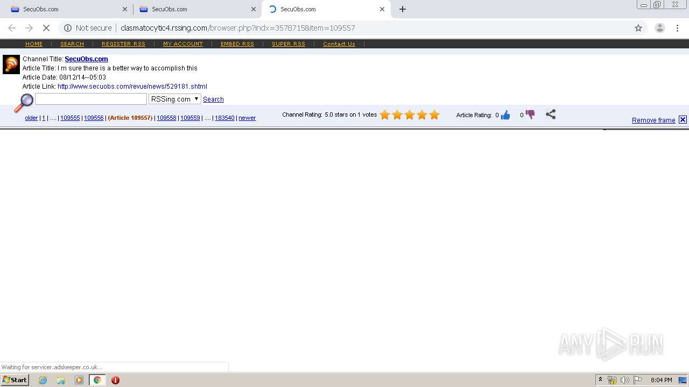Image resolution: width=689 pixels, height=387 pixels.
Task: Give article a thumbs down
Action: [x=530, y=114]
